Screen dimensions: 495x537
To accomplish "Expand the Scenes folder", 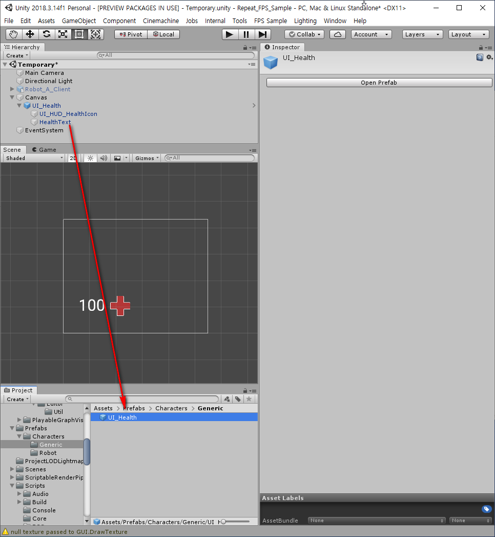I will [12, 469].
